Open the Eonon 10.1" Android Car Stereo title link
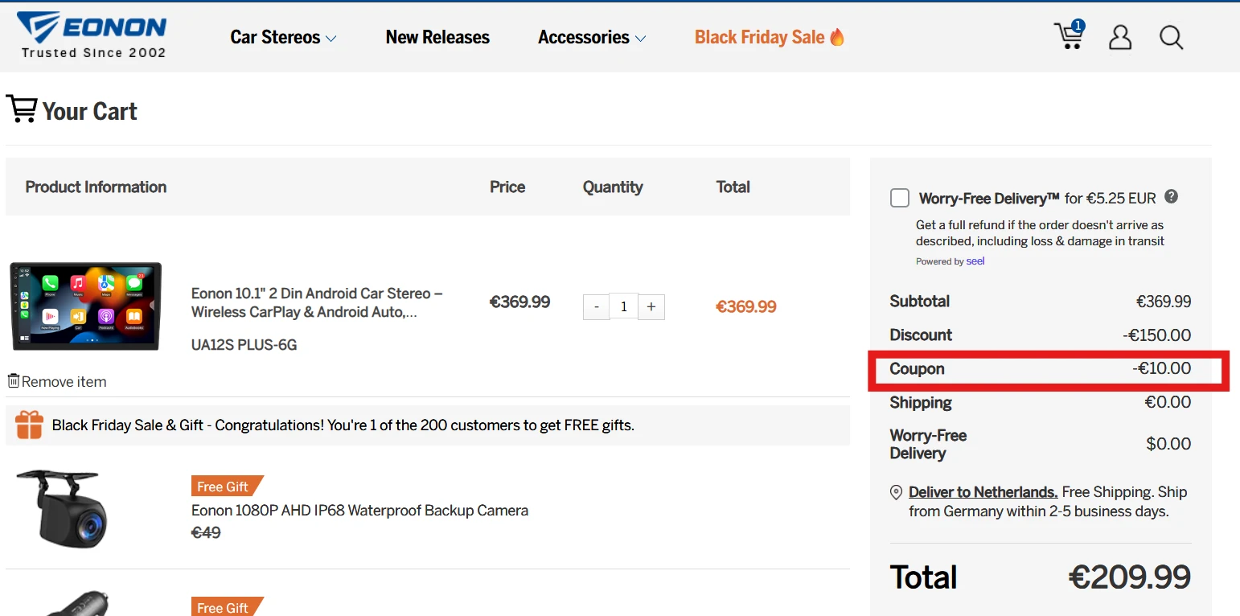The image size is (1240, 616). click(x=317, y=302)
